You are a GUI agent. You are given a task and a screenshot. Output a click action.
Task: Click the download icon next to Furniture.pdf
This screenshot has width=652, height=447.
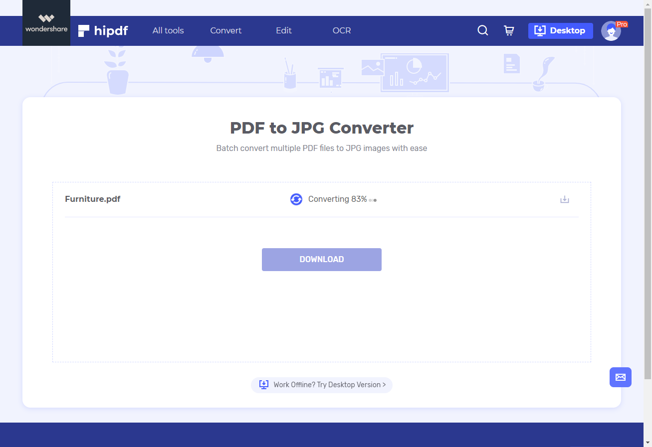tap(564, 199)
